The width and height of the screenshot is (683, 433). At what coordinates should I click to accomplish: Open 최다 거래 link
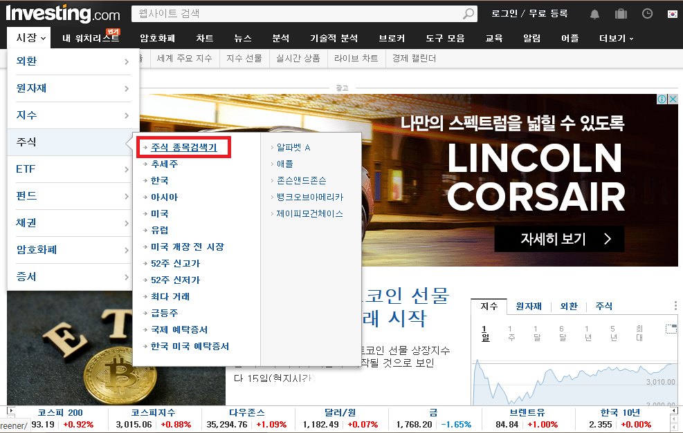170,296
